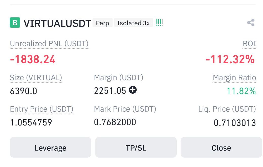Tap the Margin Ratio label
Viewport: 263px width, 167px height.
pyautogui.click(x=234, y=78)
